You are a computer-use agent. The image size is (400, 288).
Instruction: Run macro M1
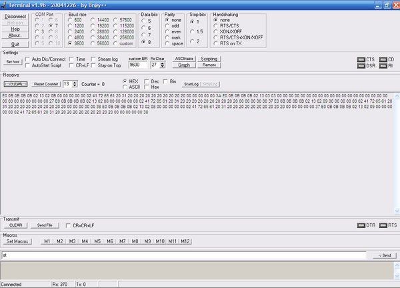(x=47, y=241)
